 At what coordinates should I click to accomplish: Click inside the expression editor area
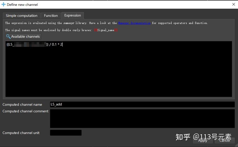(x=119, y=69)
